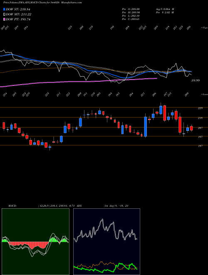The image size is (208, 275).
Task: Click the ADX (14 day) values text
Action: [116, 206]
